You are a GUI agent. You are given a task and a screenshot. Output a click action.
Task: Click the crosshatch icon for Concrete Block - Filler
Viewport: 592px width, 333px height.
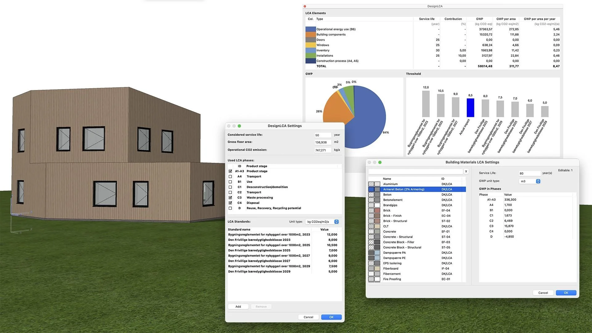coord(371,242)
